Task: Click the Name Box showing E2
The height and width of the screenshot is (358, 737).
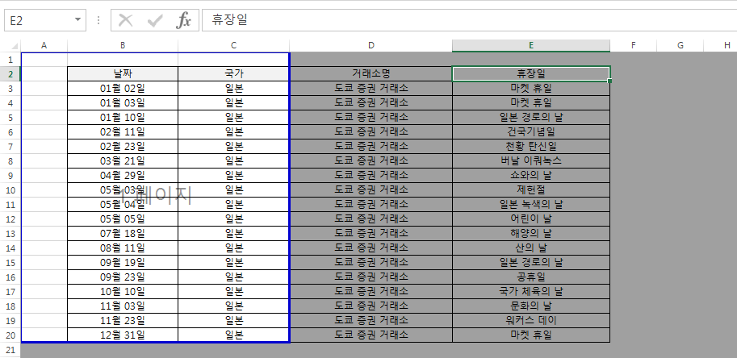Action: (x=39, y=20)
